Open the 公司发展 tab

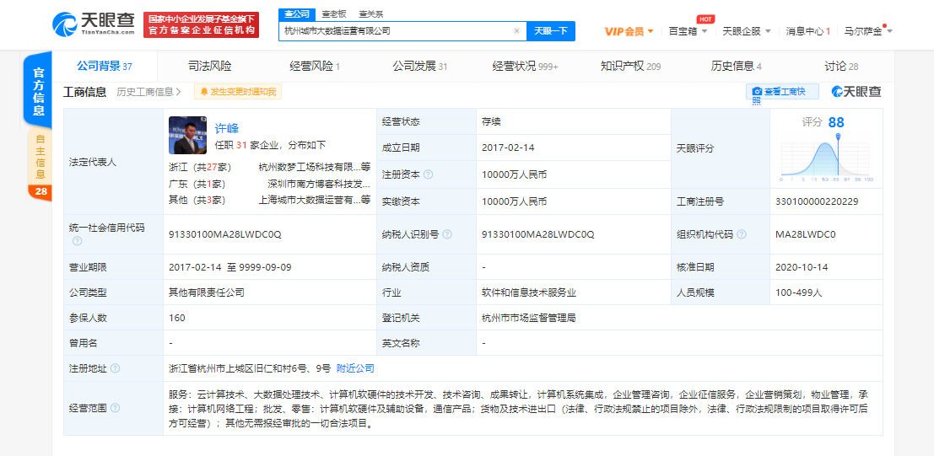pyautogui.click(x=419, y=66)
